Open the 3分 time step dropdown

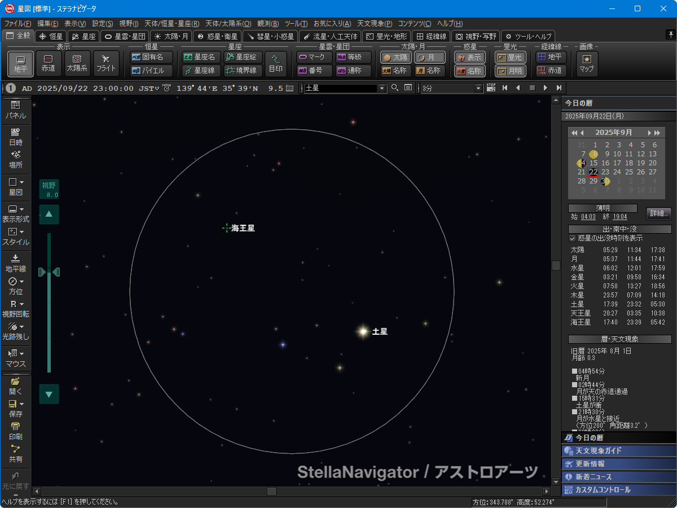479,88
